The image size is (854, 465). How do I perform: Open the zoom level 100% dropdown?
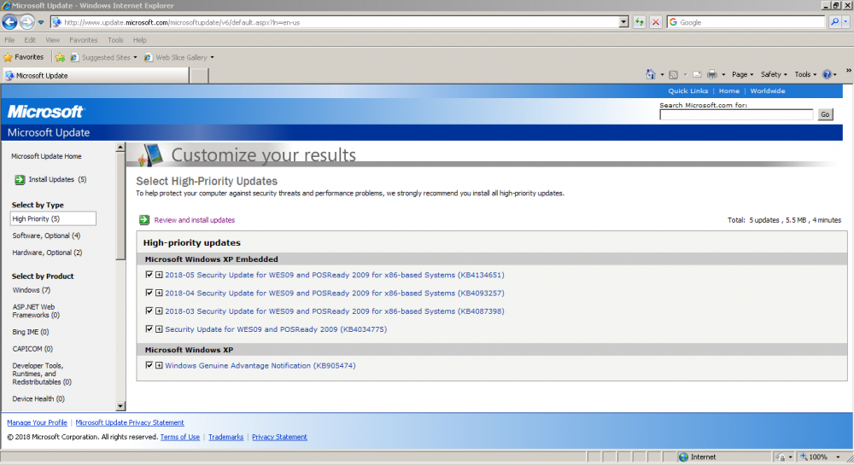[x=839, y=456]
